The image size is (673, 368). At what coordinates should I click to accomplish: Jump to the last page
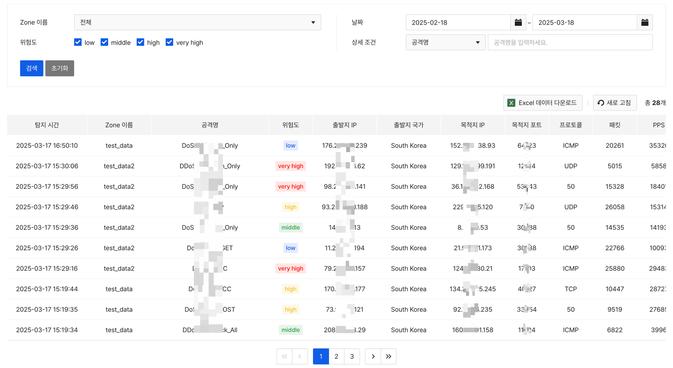tap(389, 357)
